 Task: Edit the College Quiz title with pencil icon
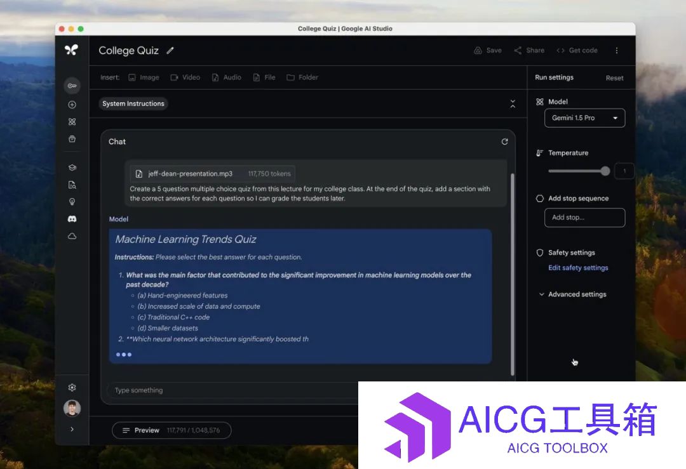tap(170, 50)
